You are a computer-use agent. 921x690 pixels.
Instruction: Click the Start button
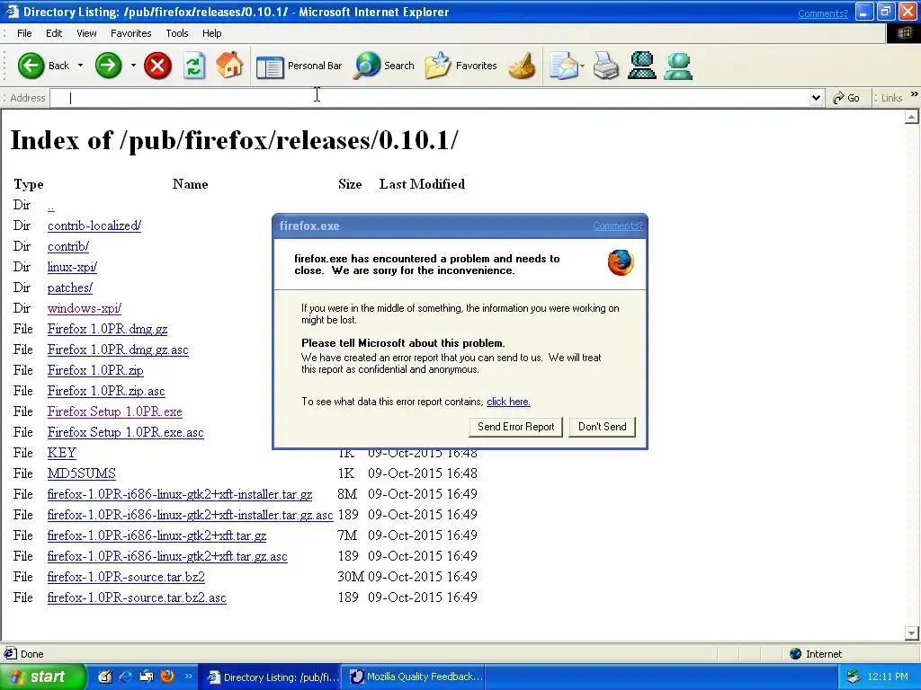coord(41,677)
